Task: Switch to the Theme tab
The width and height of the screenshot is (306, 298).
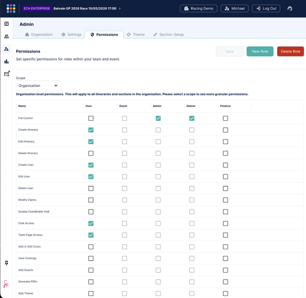Action: click(x=136, y=35)
